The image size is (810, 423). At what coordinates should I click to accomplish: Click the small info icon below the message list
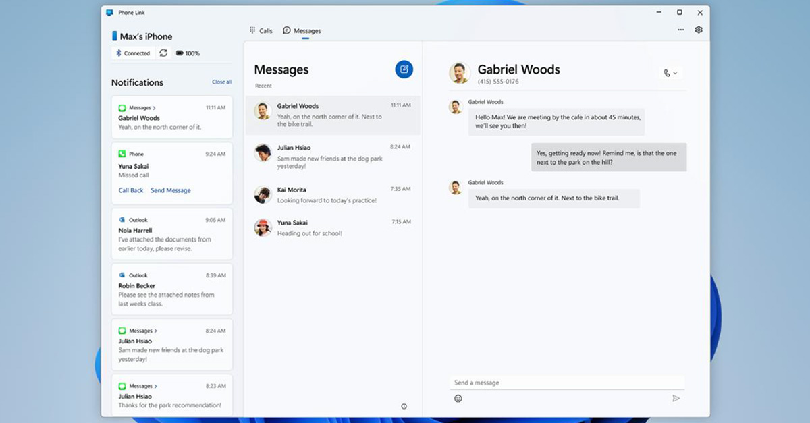click(404, 406)
